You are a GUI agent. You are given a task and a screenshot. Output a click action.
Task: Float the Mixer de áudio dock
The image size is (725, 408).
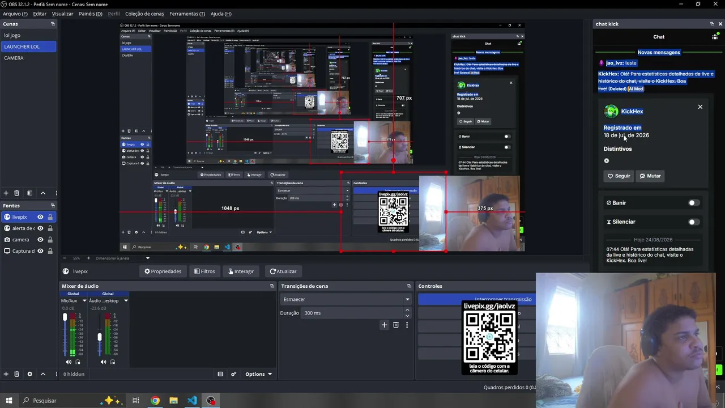pos(272,286)
